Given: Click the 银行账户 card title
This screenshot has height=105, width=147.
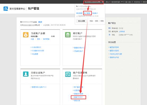Looking at the screenshot, I should (77, 33).
